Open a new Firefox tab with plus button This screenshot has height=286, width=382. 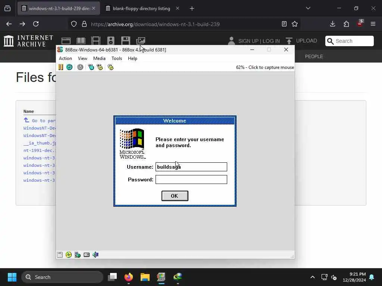192,9
